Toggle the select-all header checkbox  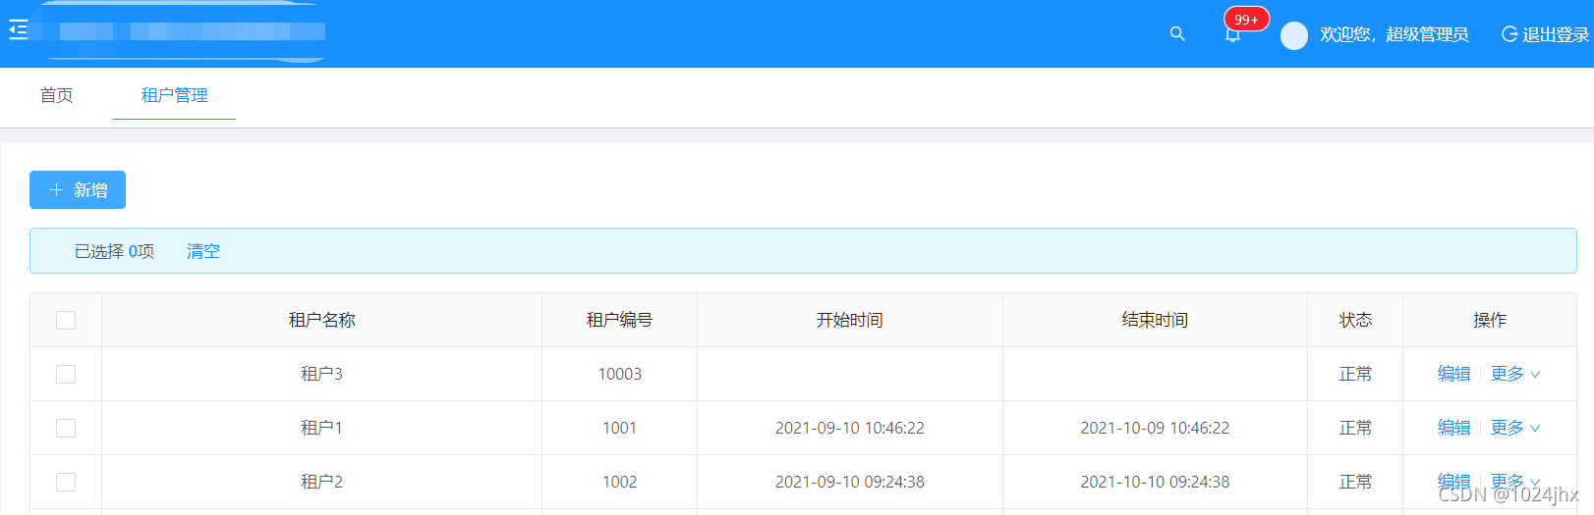click(66, 320)
